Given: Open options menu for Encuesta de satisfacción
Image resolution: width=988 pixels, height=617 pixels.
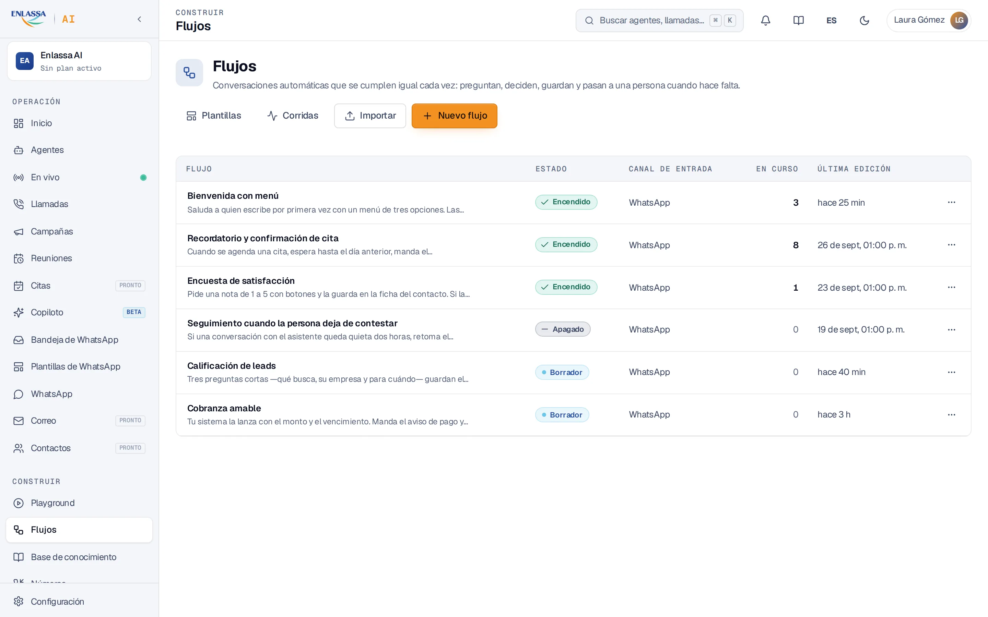Looking at the screenshot, I should coord(951,287).
